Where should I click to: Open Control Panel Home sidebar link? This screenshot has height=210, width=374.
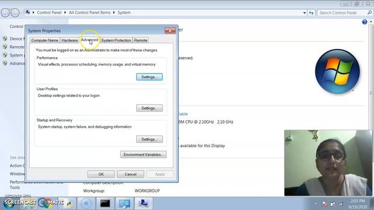click(x=16, y=26)
